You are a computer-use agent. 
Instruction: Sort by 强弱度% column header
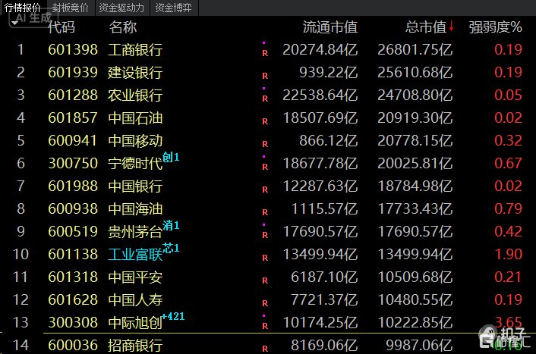[495, 27]
